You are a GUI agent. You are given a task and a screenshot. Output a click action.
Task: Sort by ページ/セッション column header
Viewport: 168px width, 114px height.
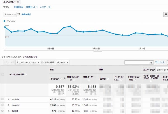[x=119, y=78]
